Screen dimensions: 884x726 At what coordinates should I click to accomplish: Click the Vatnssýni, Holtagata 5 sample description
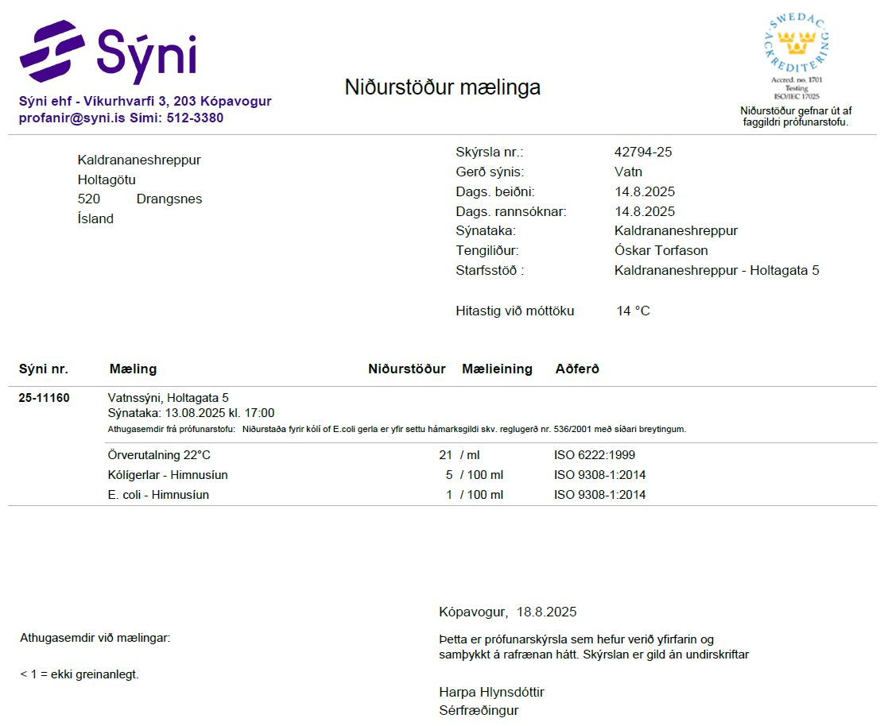coord(168,398)
